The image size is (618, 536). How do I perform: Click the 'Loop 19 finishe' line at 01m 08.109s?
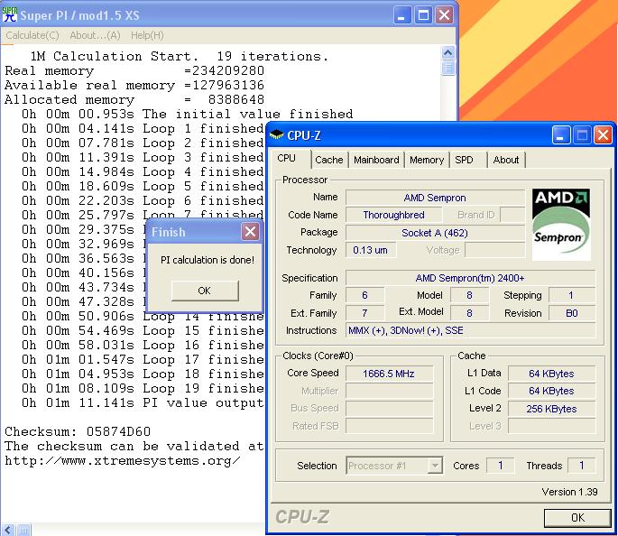(143, 388)
